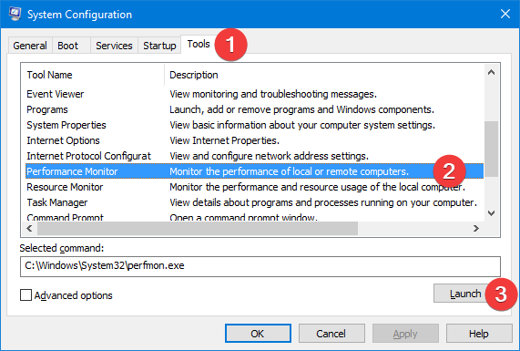Click the System Configuration title bar icon
The height and width of the screenshot is (351, 520).
[15, 14]
